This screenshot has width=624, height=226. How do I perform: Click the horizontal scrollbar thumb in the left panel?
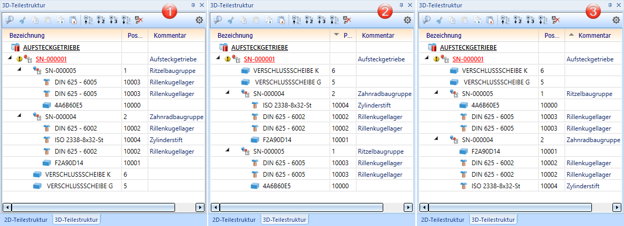93,207
